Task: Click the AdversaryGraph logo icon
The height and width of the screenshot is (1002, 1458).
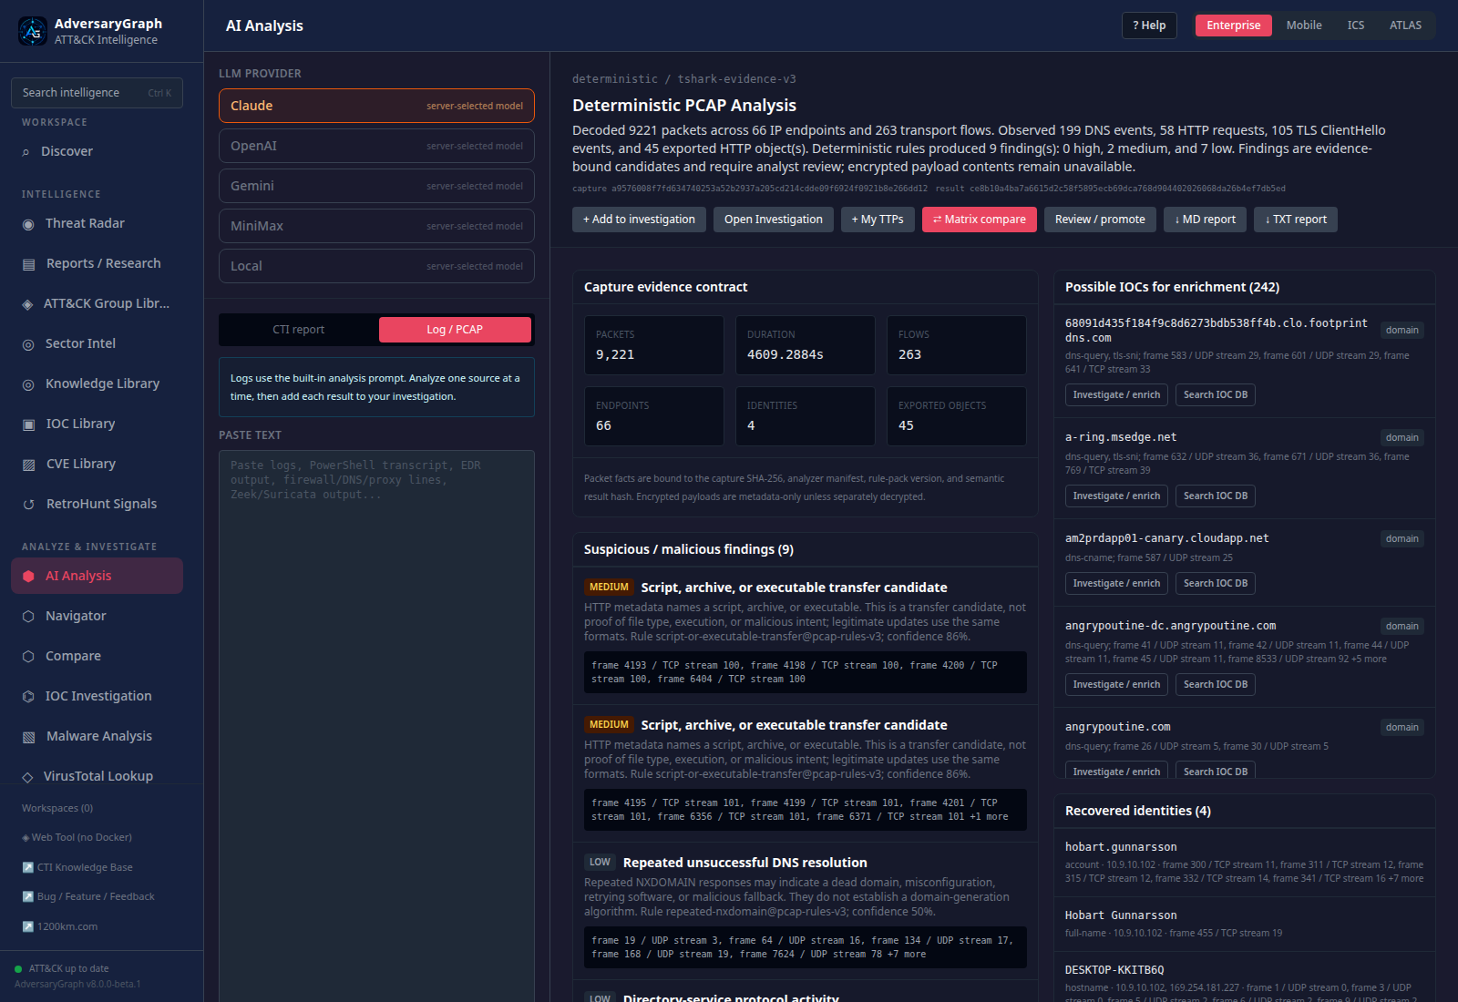Action: tap(33, 31)
